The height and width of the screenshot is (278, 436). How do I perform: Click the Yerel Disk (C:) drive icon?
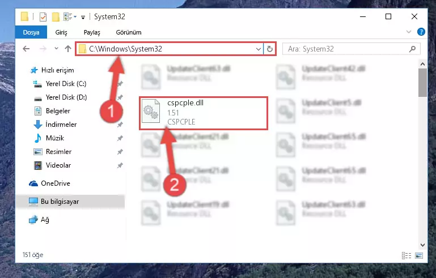[37, 84]
